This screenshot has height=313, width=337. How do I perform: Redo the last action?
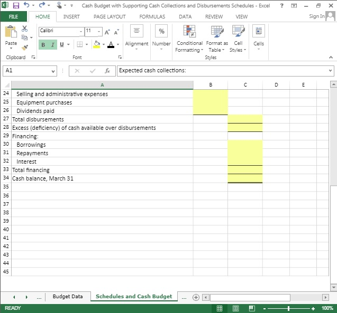coord(42,5)
